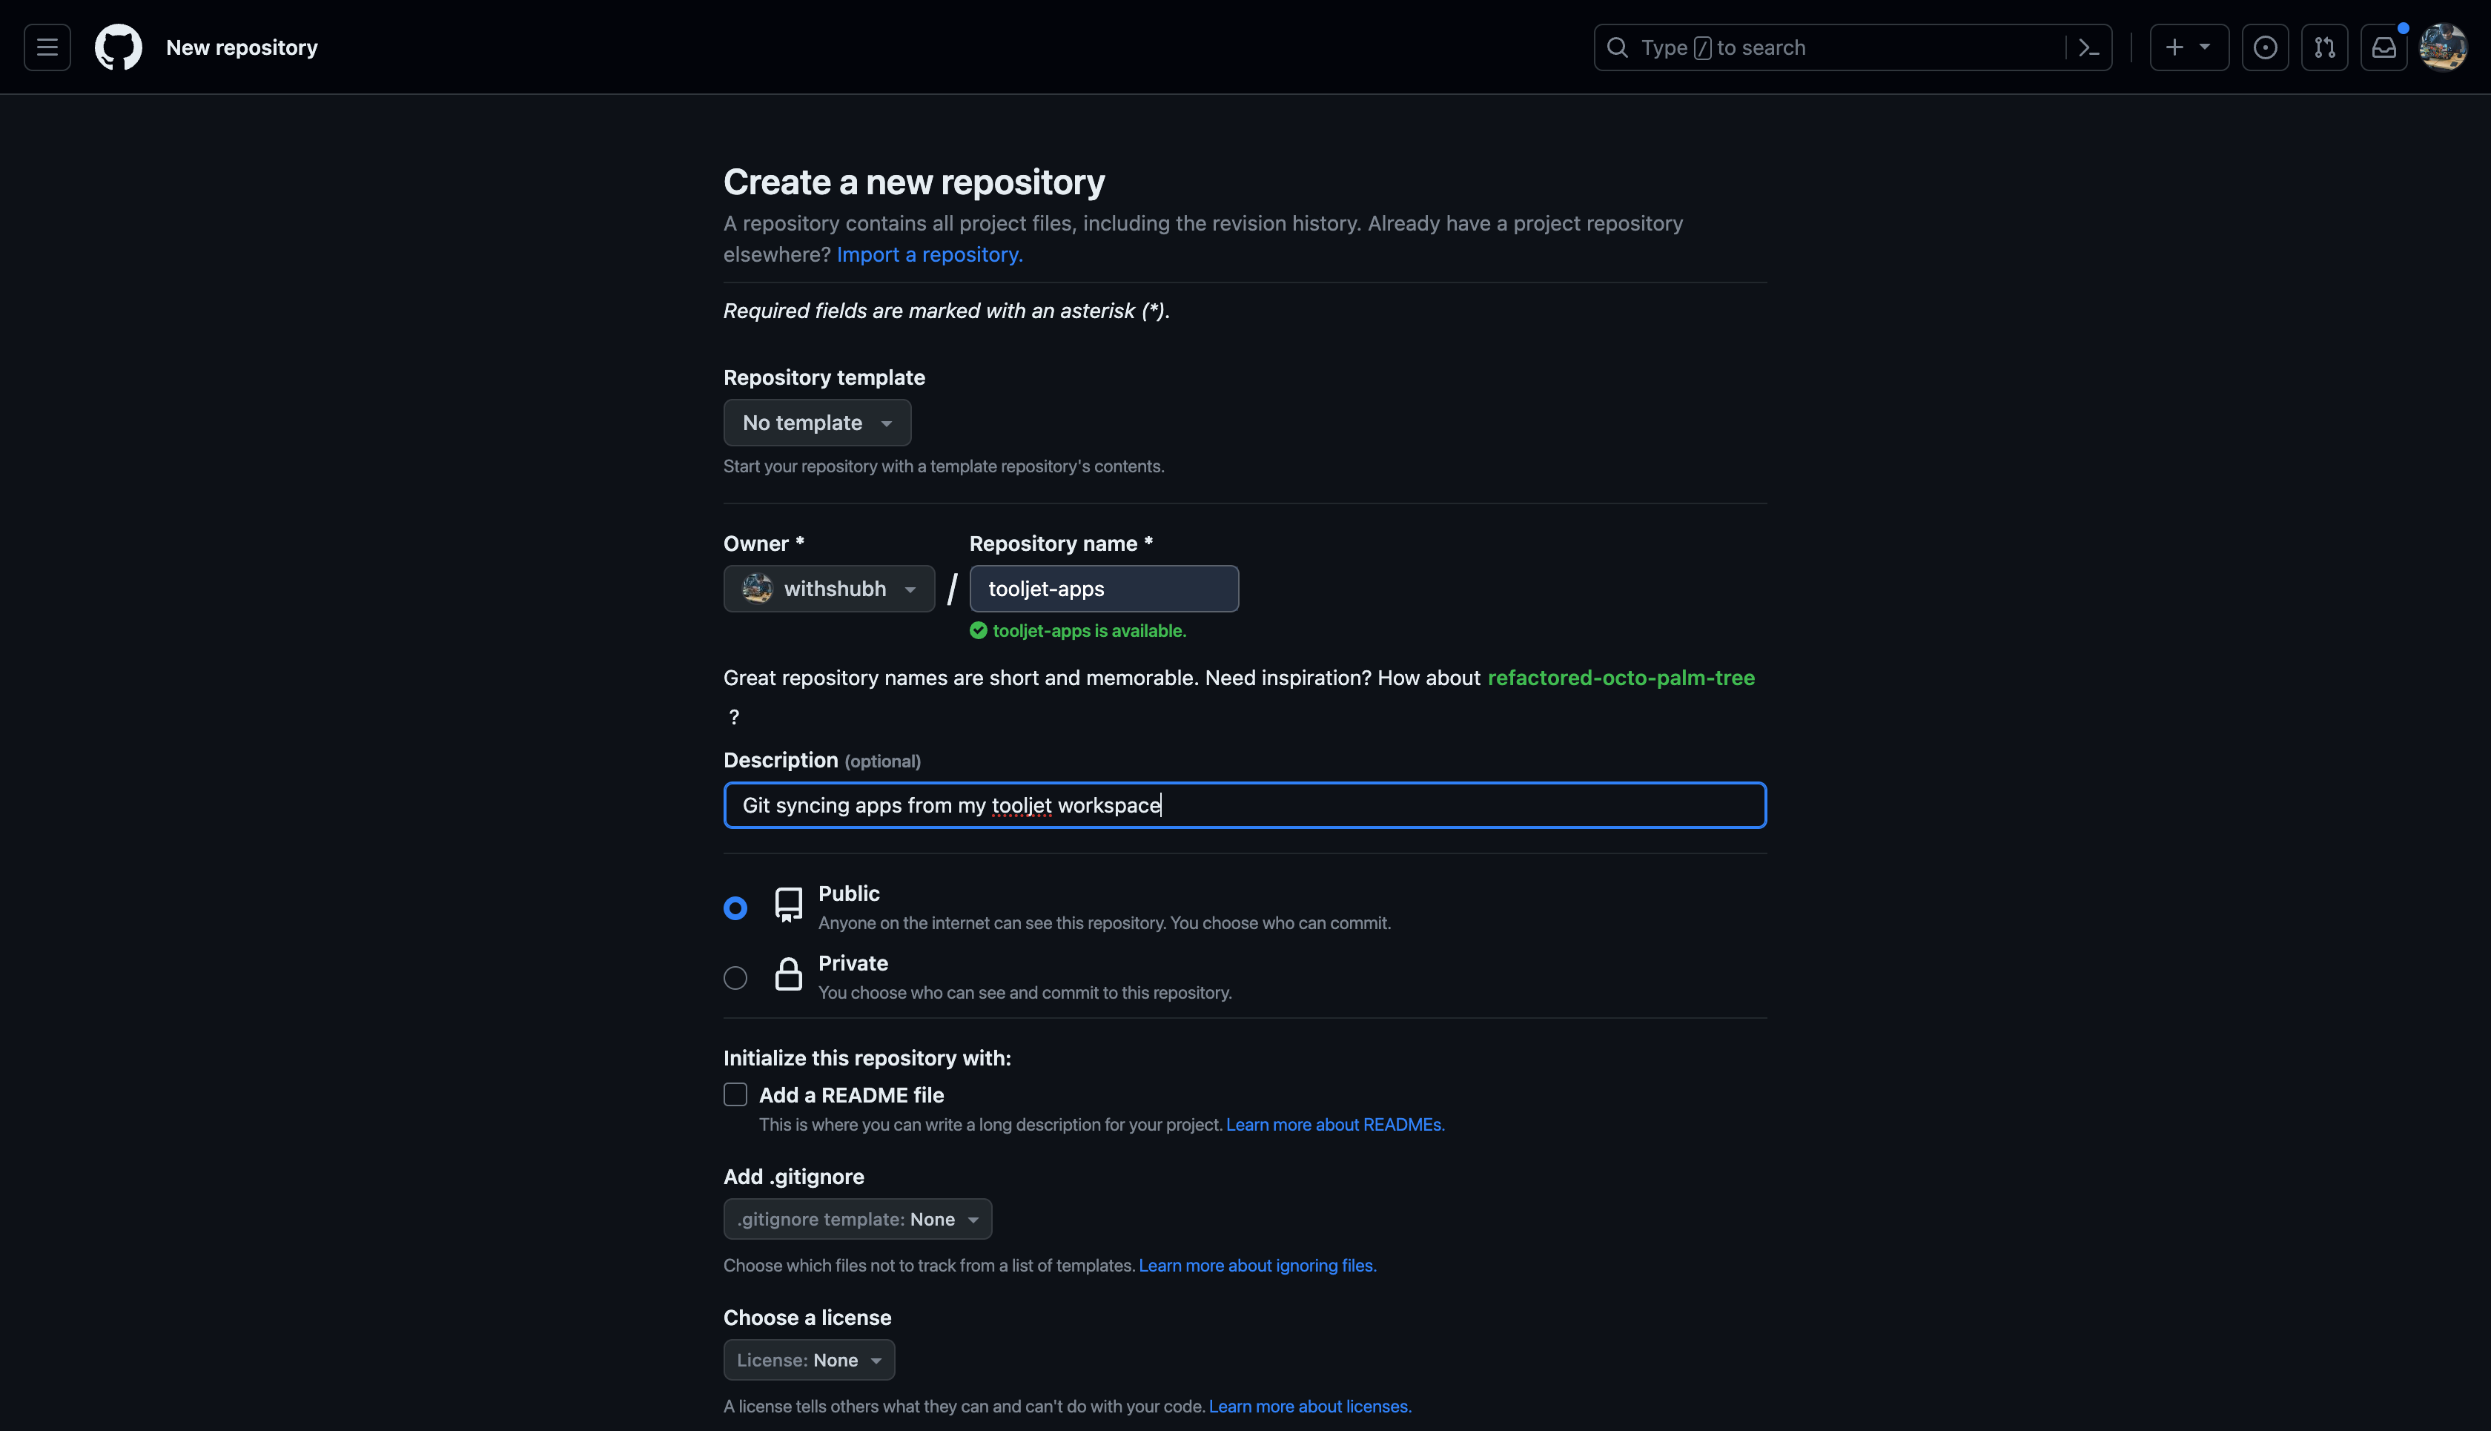2491x1431 pixels.
Task: Enable the Add a README file checkbox
Action: click(x=735, y=1095)
